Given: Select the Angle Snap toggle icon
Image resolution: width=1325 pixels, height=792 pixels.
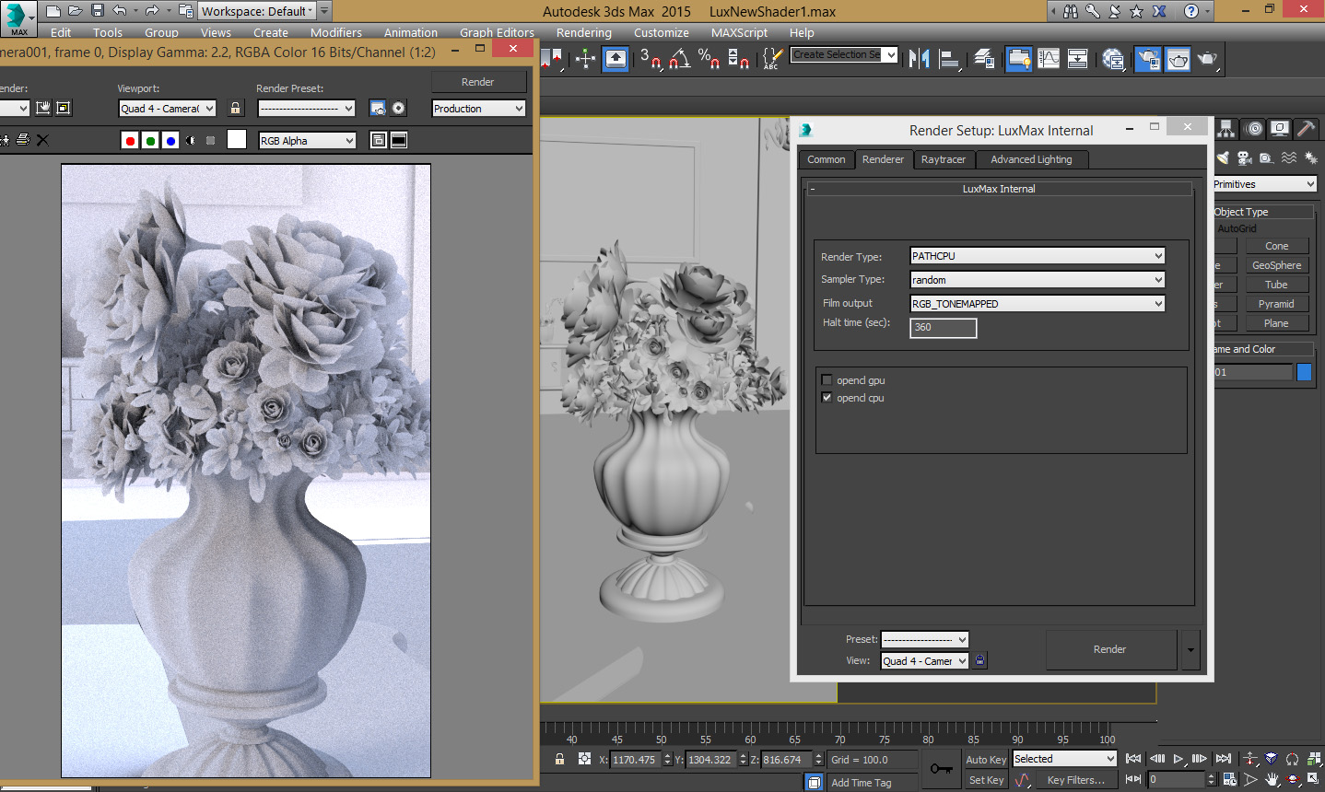Looking at the screenshot, I should click(679, 59).
